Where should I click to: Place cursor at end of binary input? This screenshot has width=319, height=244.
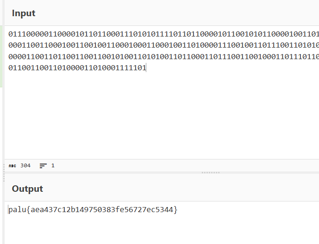pos(146,68)
